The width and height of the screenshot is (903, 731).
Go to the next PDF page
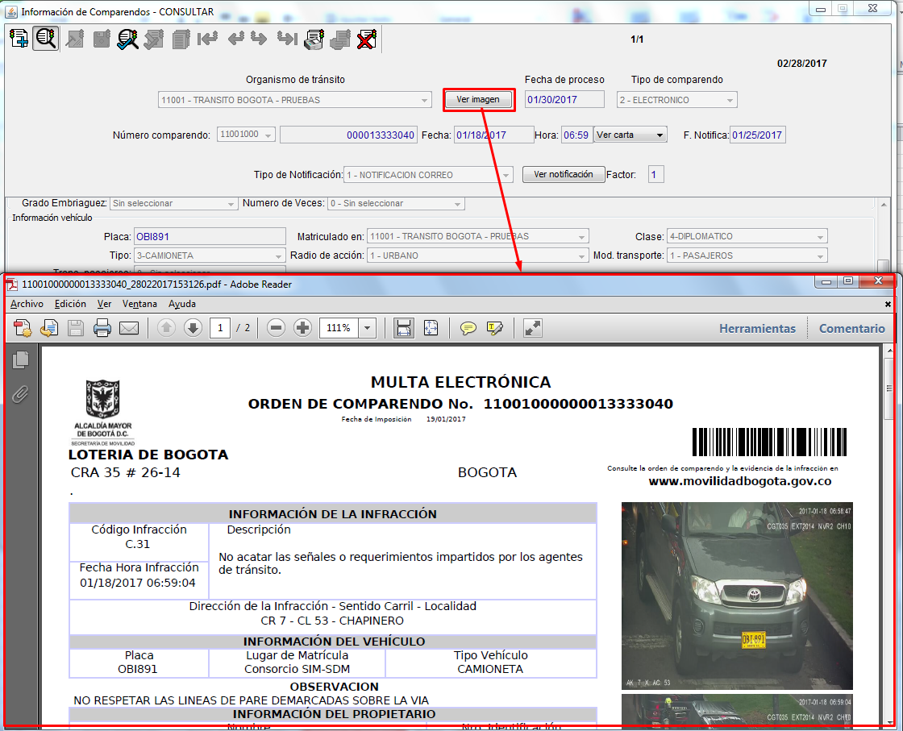coord(193,328)
